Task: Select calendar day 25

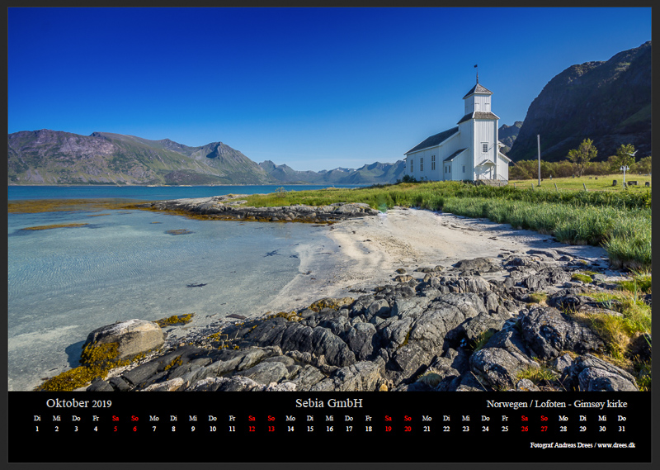Action: 505,429
